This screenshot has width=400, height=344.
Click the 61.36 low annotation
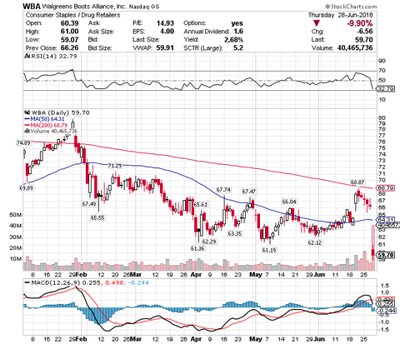(x=197, y=248)
